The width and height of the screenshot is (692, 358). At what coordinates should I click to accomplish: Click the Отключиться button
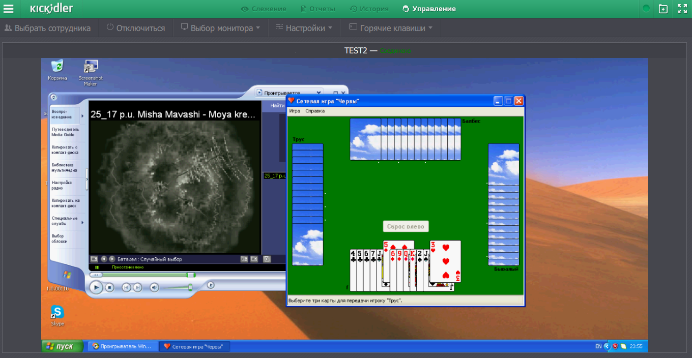(x=135, y=28)
